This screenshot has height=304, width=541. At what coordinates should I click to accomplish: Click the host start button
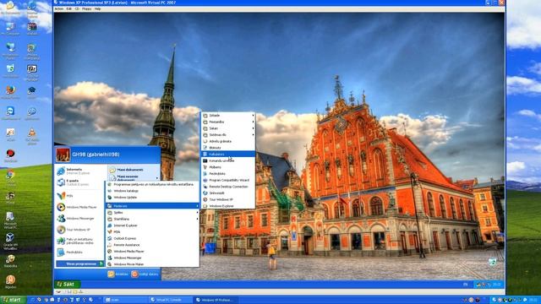pos(13,300)
